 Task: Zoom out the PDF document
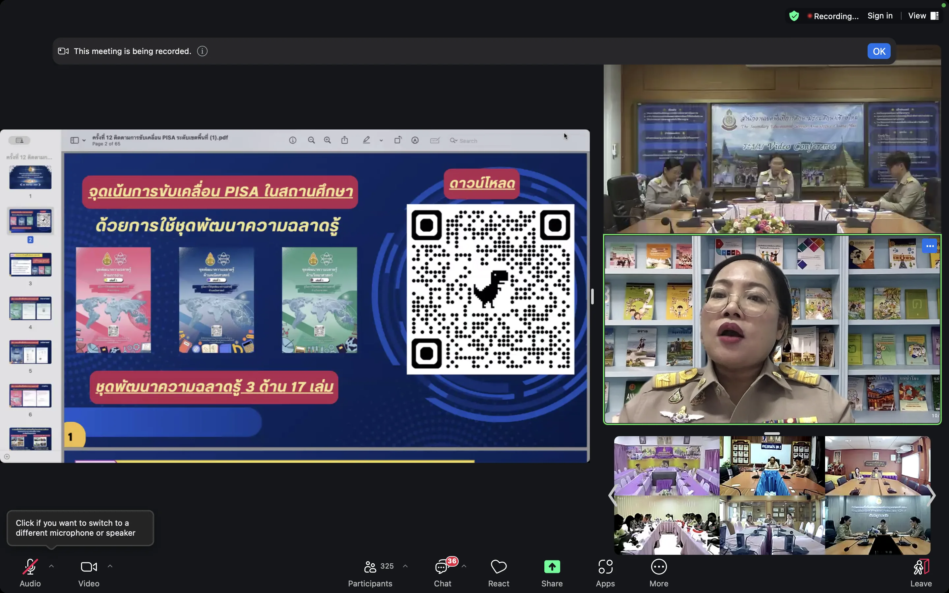(x=311, y=140)
